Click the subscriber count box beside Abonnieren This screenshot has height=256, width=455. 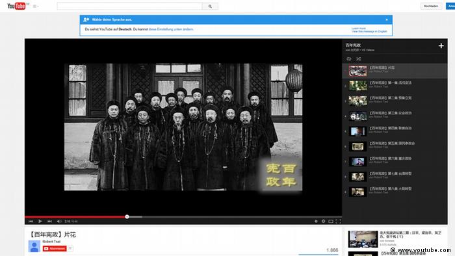click(70, 248)
